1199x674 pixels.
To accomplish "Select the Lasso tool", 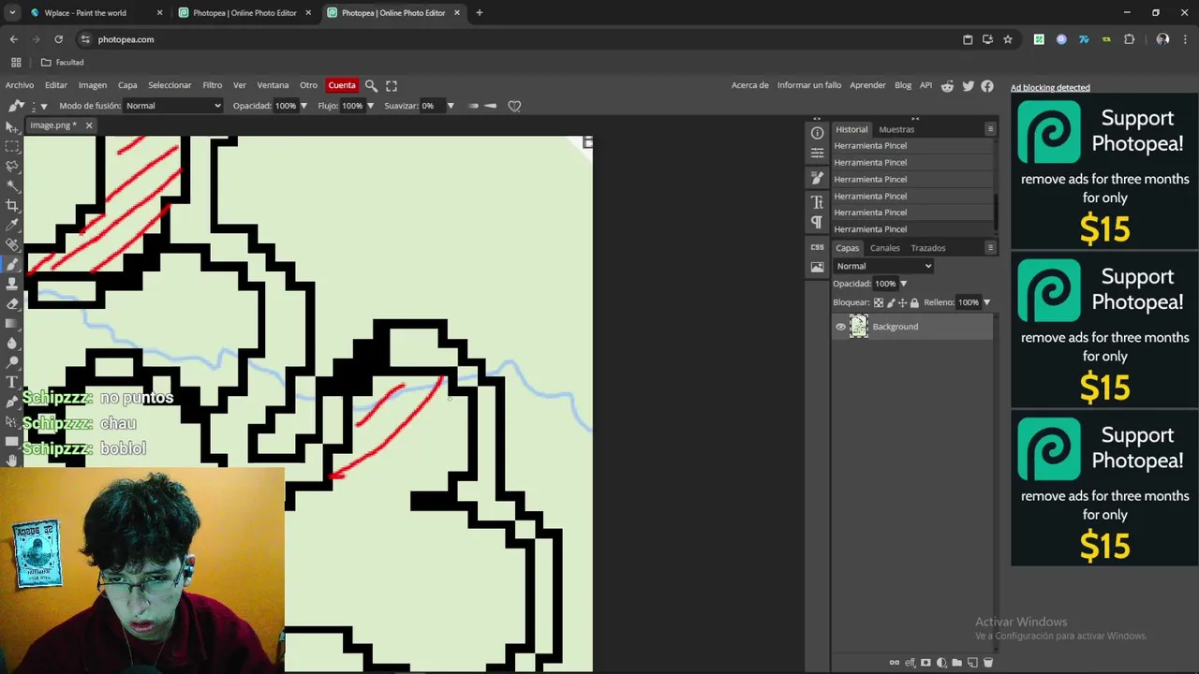I will pos(11,166).
